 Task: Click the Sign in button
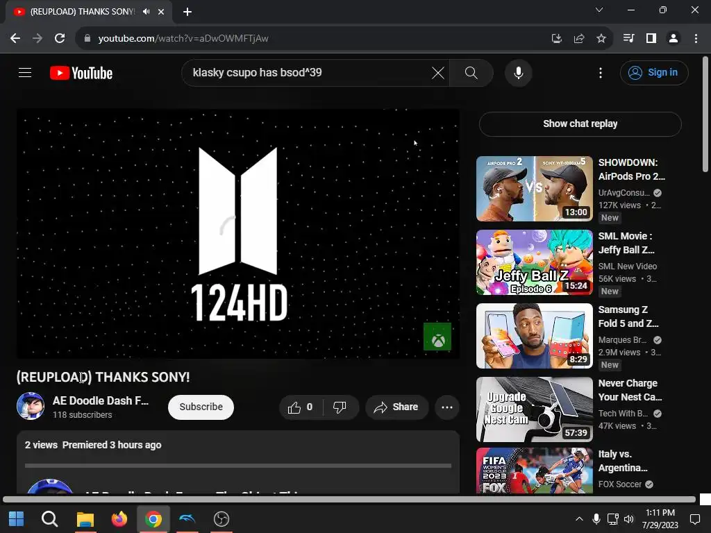(654, 72)
